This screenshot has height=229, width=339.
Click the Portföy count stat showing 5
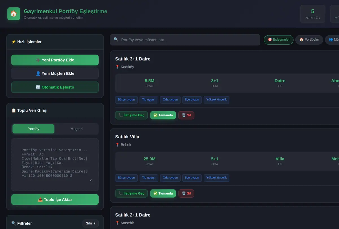(x=313, y=14)
